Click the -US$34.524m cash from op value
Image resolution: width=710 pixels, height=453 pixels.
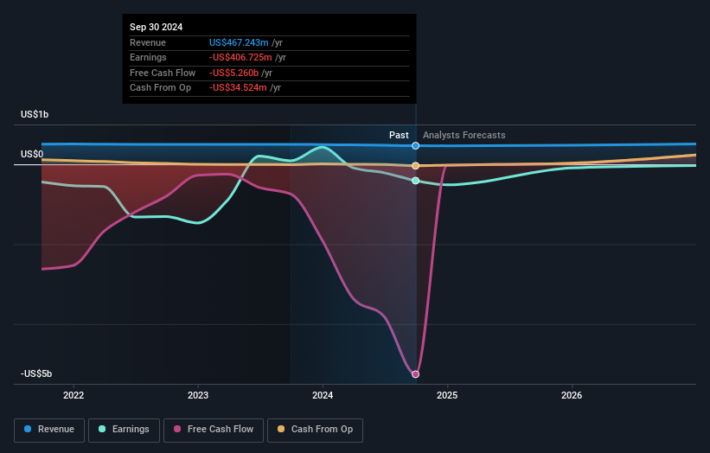[x=238, y=88]
